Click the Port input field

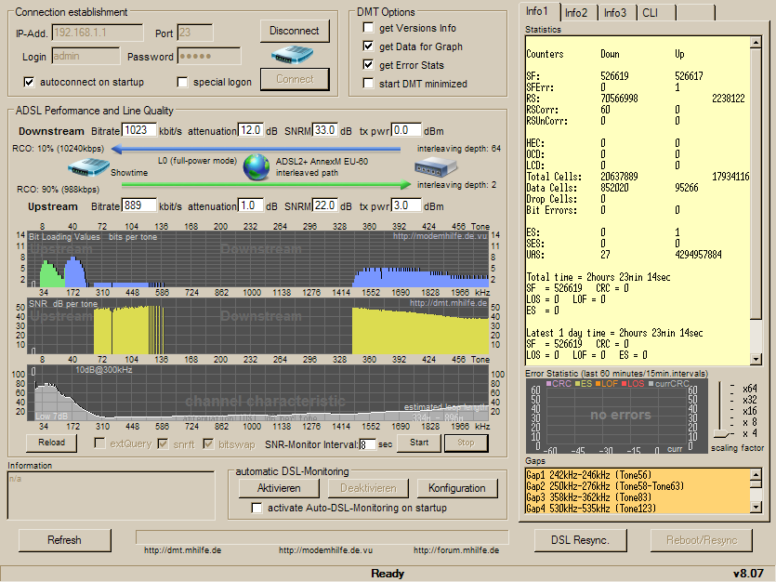point(195,33)
